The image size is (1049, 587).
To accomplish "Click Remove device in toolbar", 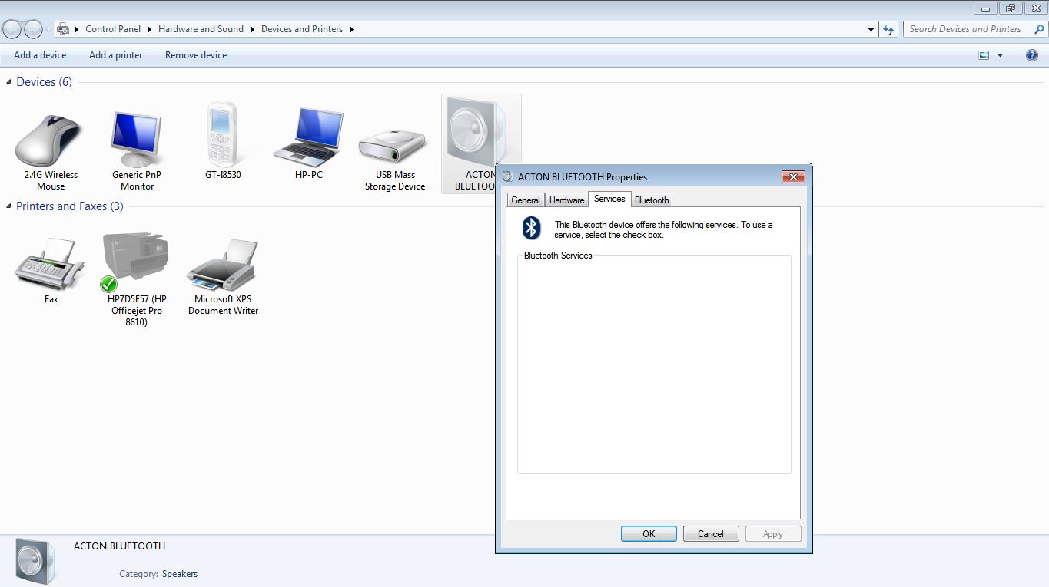I will click(196, 55).
